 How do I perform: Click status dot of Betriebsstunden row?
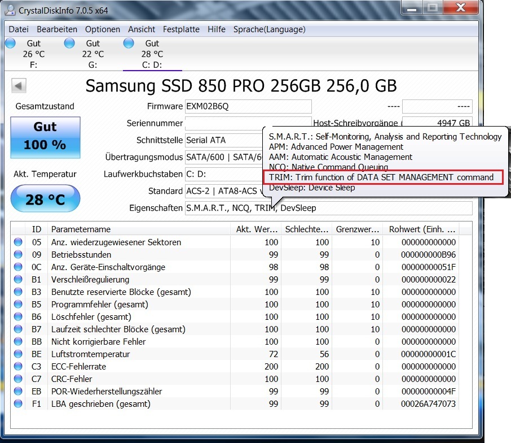click(18, 254)
